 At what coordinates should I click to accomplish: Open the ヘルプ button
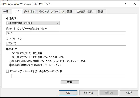[x=129, y=93]
